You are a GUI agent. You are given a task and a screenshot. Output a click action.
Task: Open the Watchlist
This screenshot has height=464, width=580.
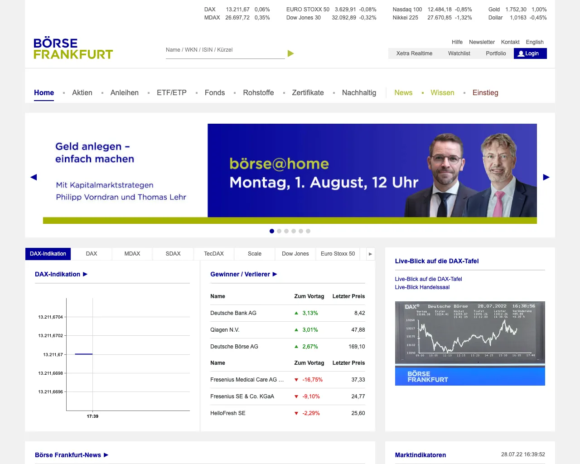coord(459,53)
